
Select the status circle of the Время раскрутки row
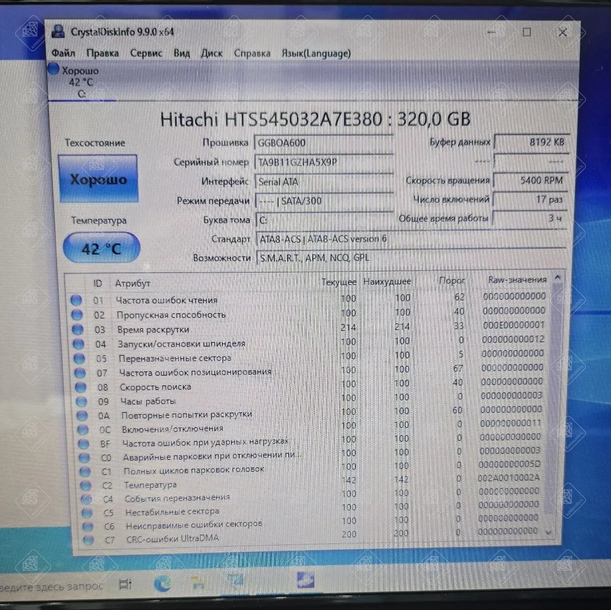(77, 330)
